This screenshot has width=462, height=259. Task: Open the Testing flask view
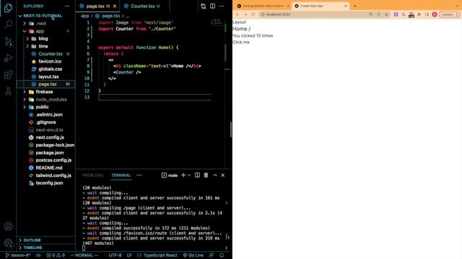[x=8, y=91]
